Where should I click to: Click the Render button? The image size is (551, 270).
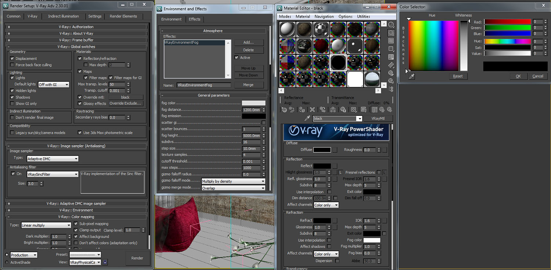point(137,258)
